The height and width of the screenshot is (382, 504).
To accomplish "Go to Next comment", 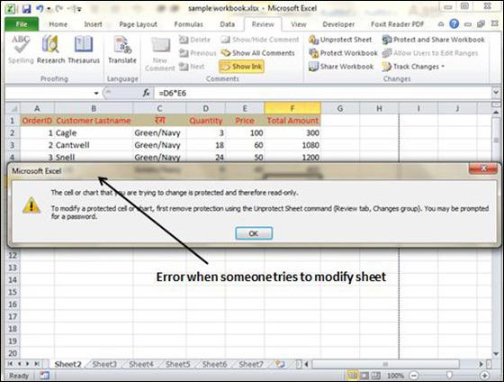I will pos(192,67).
